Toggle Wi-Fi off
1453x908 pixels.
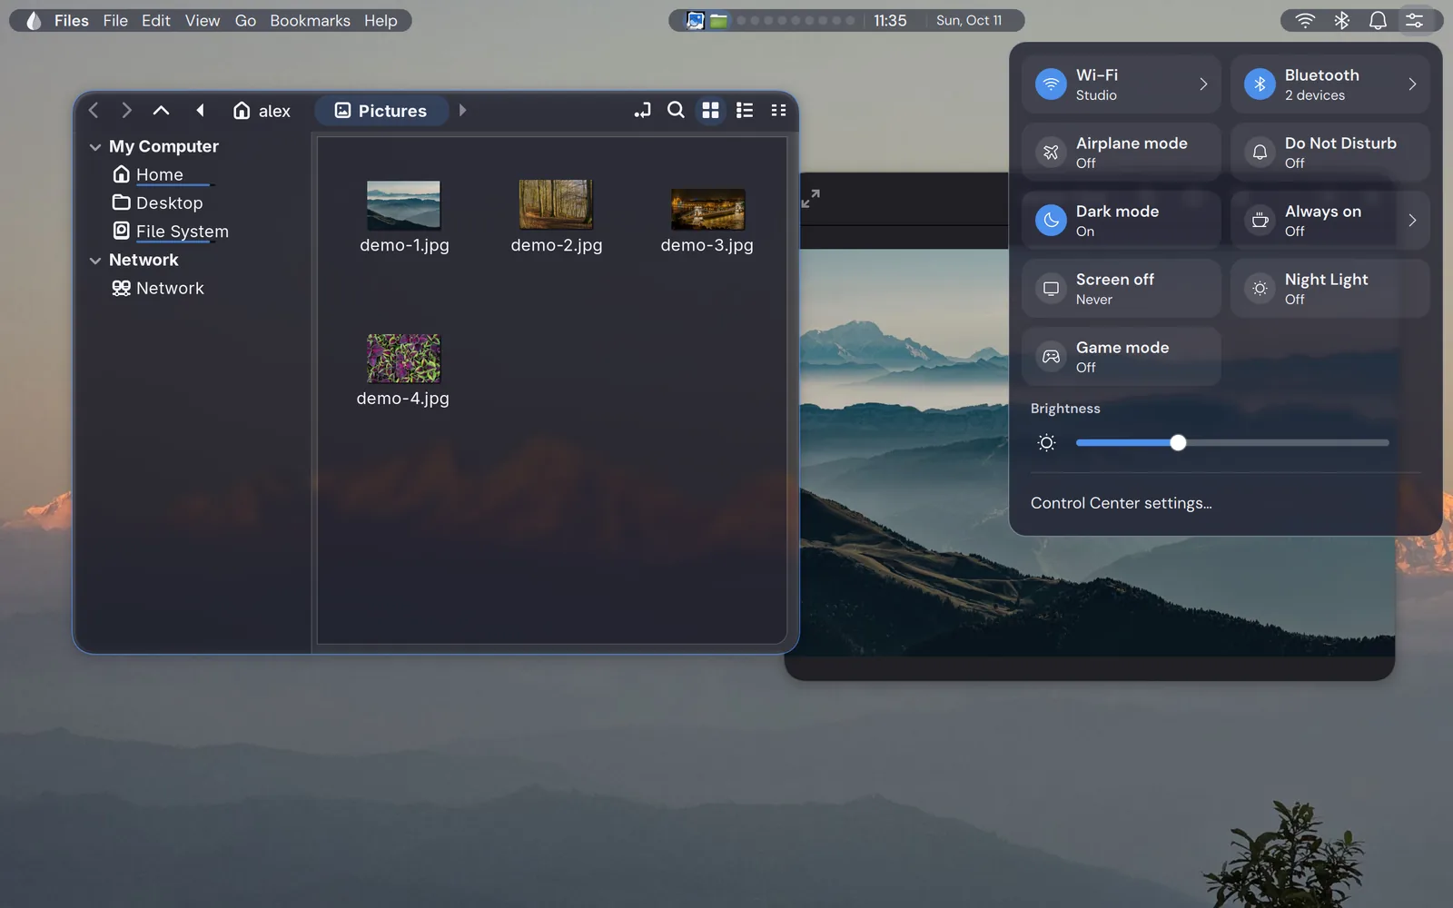click(1051, 84)
